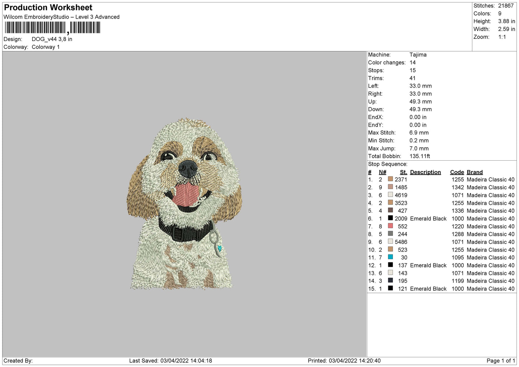Click thread code 1095 in row 11
Image resolution: width=519 pixels, height=367 pixels.
[x=458, y=257]
